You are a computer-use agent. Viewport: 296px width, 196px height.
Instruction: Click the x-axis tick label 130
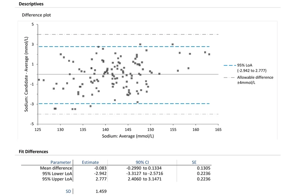point(60,129)
